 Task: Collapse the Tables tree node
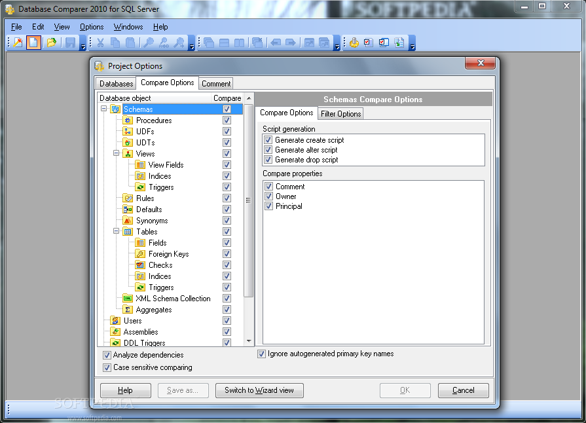(117, 231)
